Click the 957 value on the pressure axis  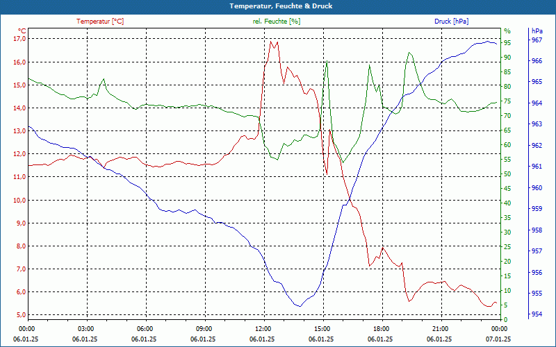click(537, 251)
